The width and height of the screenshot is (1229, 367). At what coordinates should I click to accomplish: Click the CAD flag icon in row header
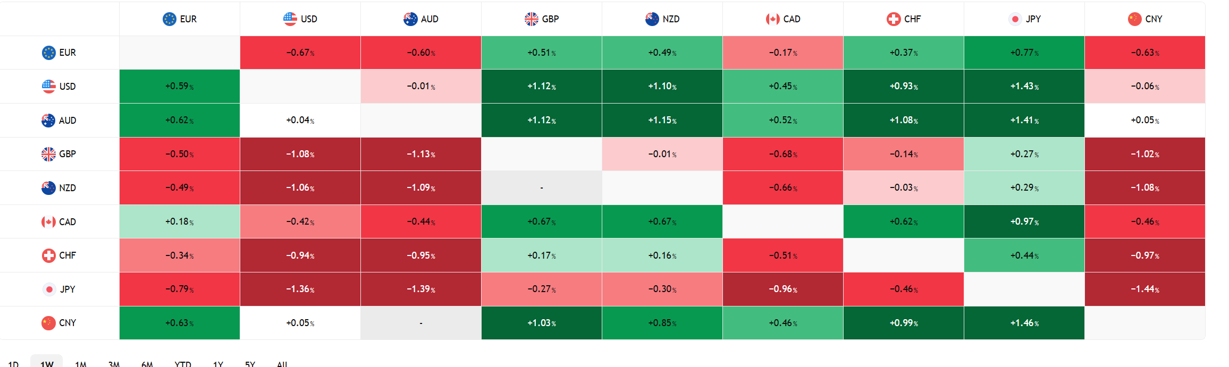(x=49, y=222)
